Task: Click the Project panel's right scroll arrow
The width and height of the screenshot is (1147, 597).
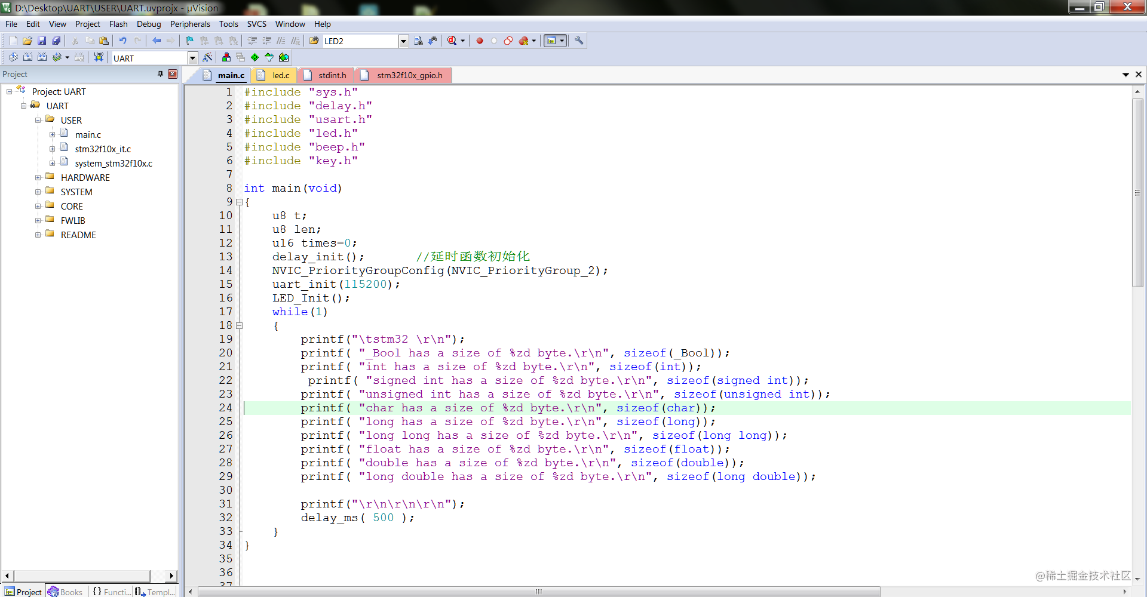Action: point(171,576)
